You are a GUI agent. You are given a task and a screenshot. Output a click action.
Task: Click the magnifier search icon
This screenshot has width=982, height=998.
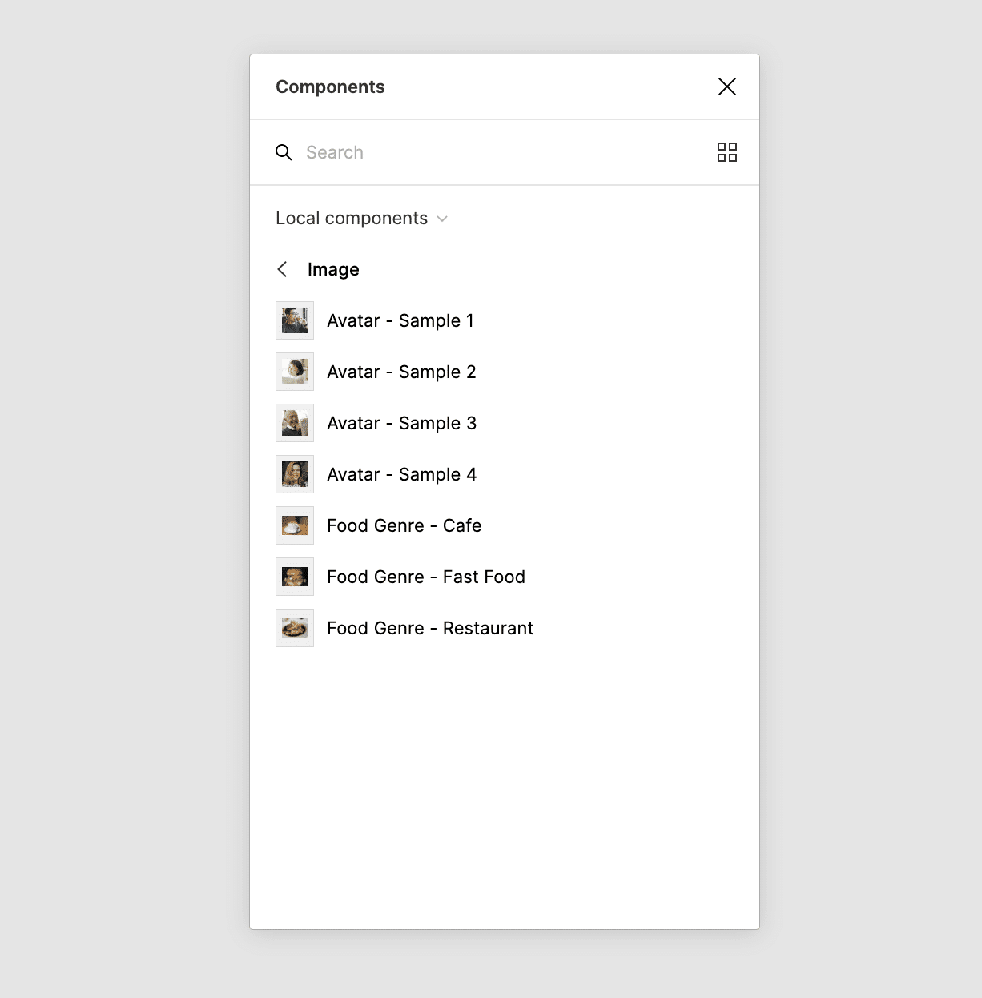(x=284, y=152)
